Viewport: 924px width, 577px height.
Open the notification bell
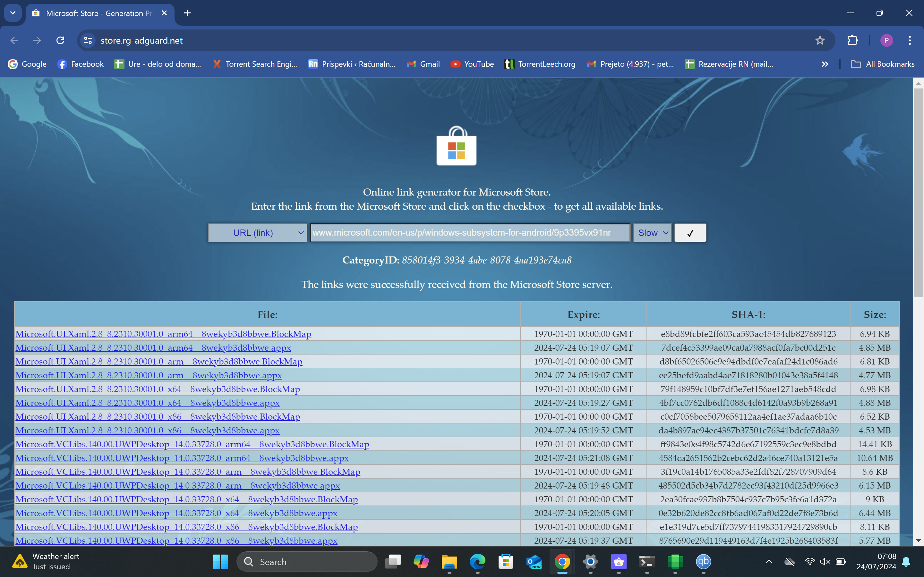[906, 562]
